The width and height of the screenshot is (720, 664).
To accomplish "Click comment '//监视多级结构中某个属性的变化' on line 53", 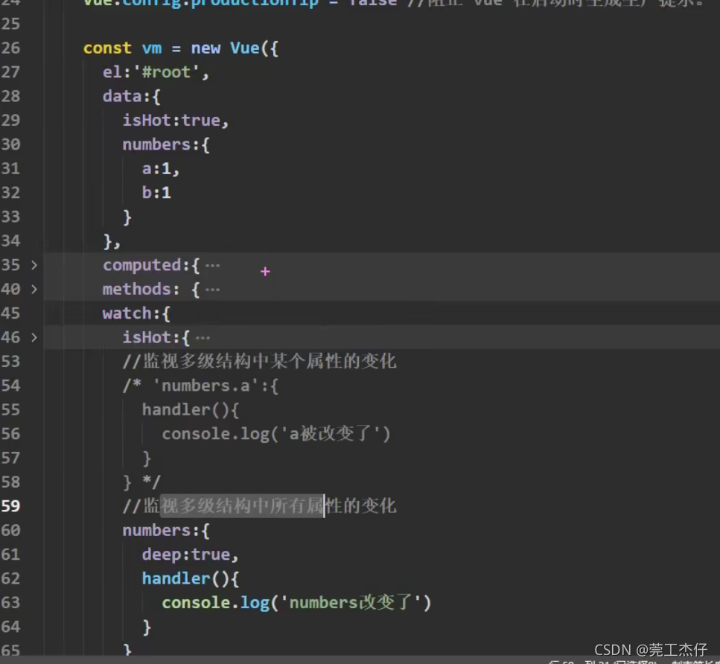I will point(259,361).
